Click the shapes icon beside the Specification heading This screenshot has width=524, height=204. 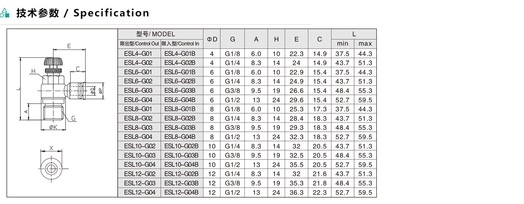[5, 13]
